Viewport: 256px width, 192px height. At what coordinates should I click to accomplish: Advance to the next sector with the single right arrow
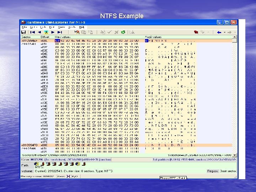point(53,32)
